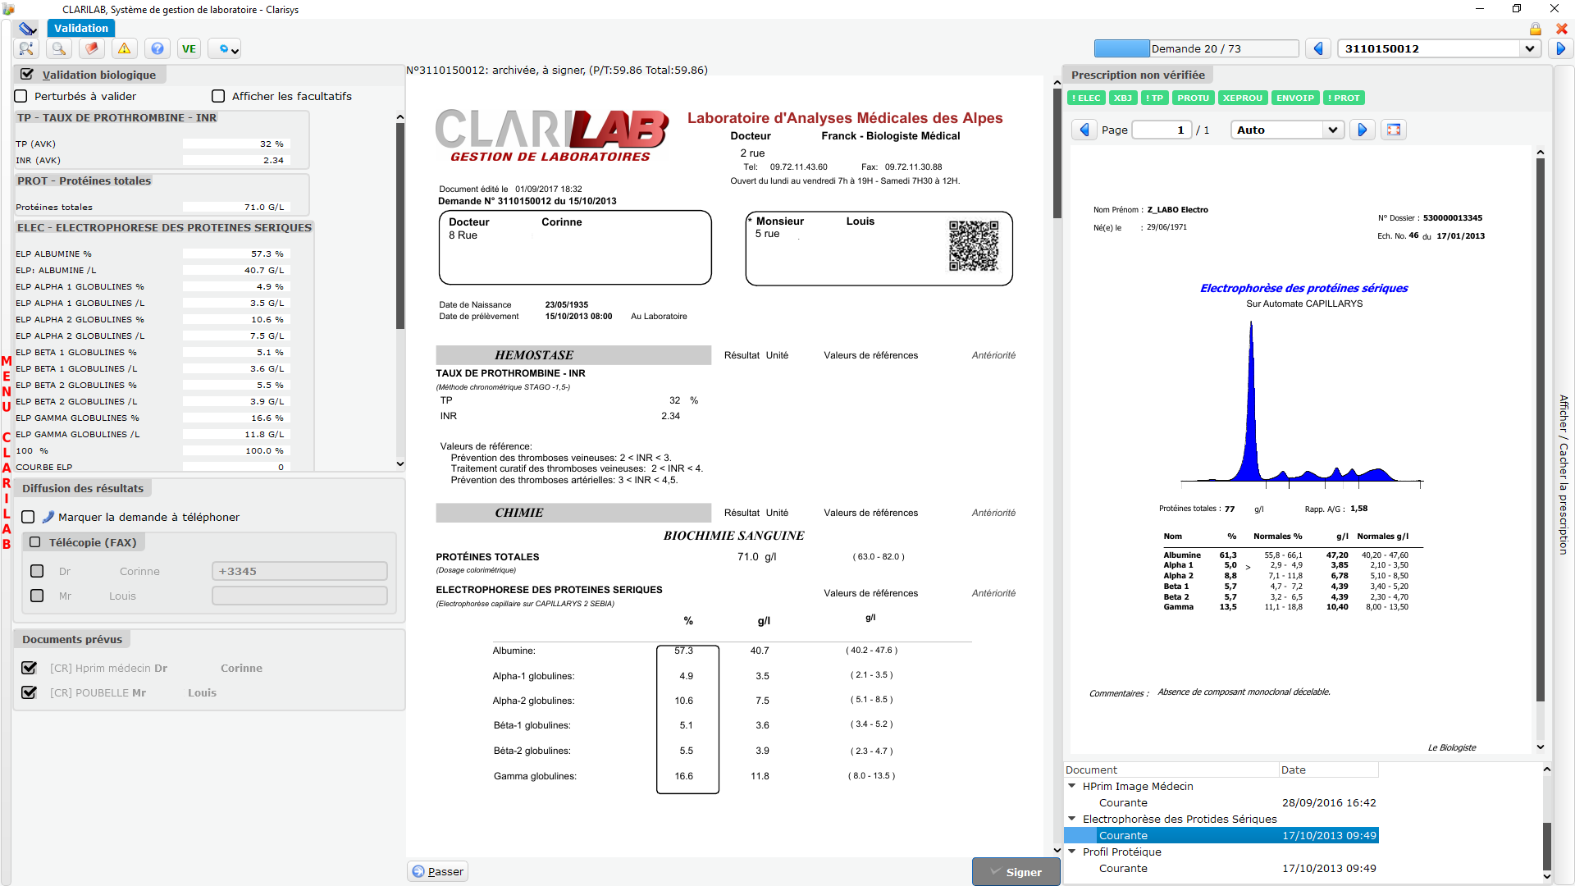
Task: Click the prescription viewer vertical scrollbar thumb
Action: [x=1541, y=430]
